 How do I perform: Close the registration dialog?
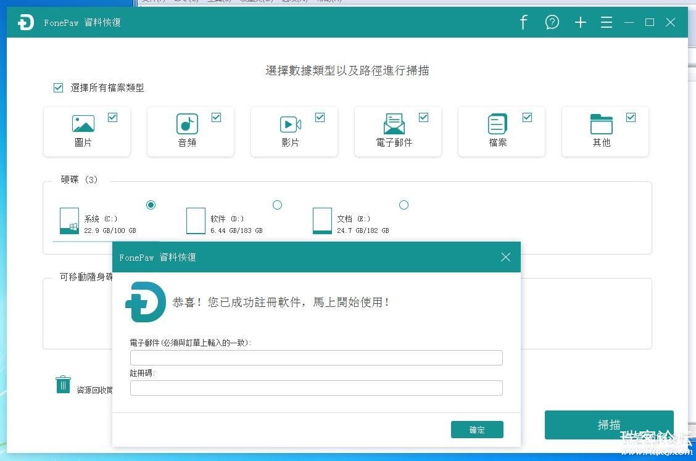[505, 257]
